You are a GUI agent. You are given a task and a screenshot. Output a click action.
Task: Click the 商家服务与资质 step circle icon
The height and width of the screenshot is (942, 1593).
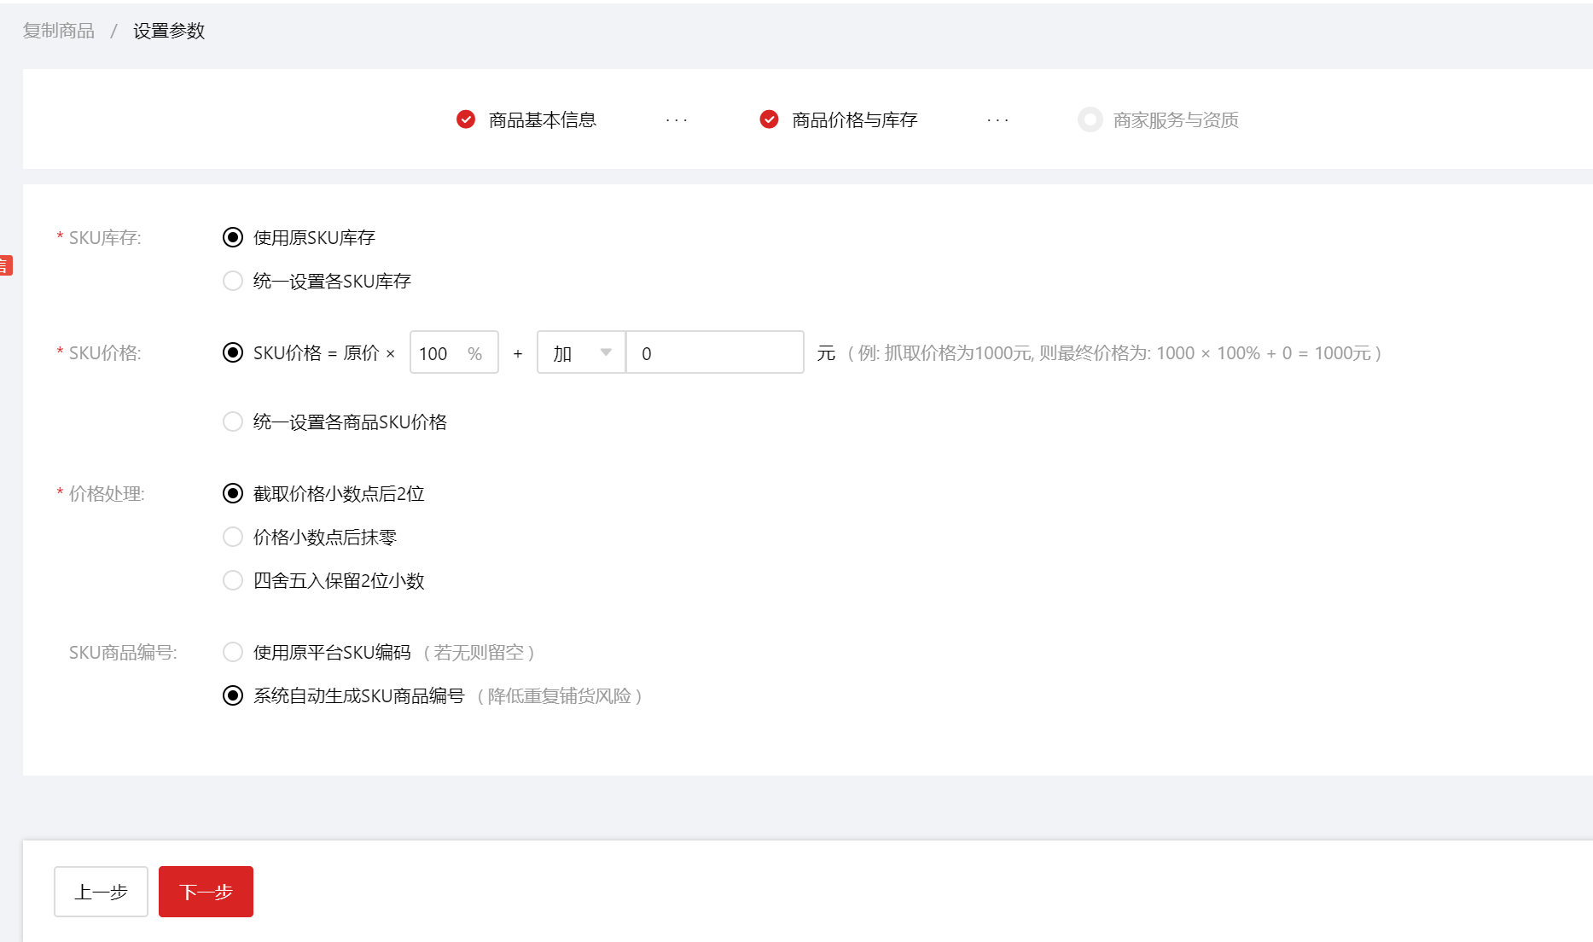point(1090,119)
